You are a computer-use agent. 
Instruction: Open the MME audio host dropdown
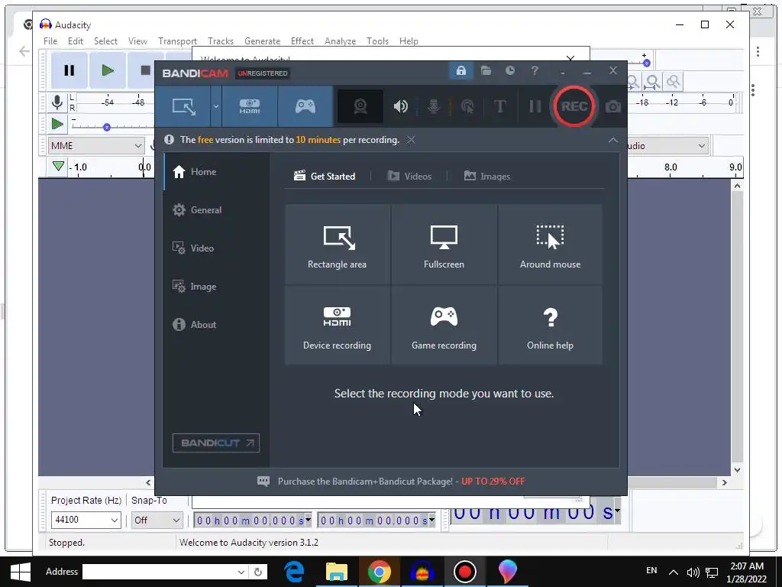click(96, 146)
